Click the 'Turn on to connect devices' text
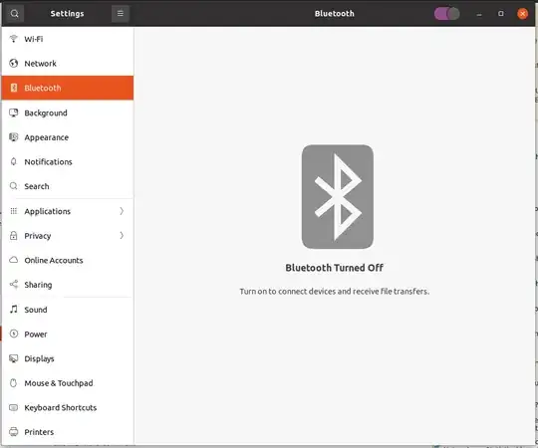The width and height of the screenshot is (538, 448). pos(335,292)
